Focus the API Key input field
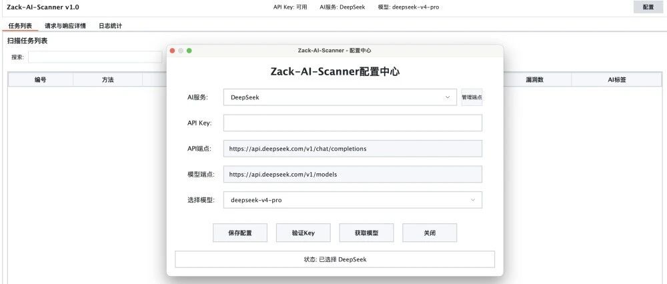The image size is (667, 284). coord(353,123)
